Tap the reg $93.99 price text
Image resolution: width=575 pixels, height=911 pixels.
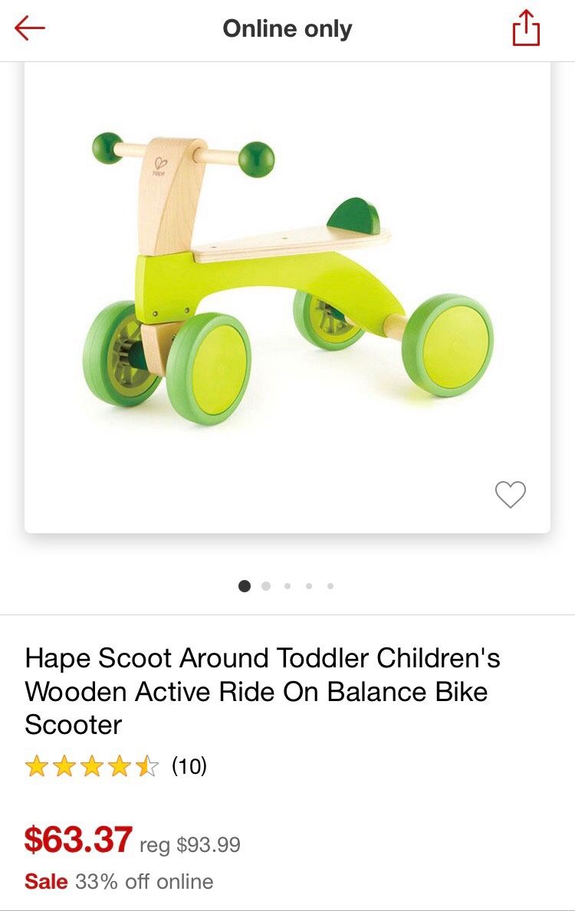[190, 844]
